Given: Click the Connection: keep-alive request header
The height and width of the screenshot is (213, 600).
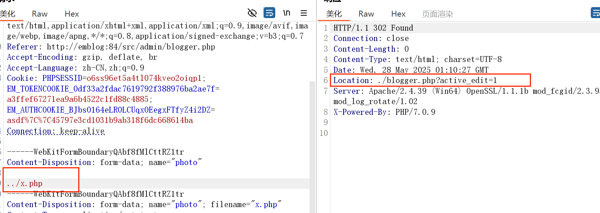Looking at the screenshot, I should click(x=56, y=131).
